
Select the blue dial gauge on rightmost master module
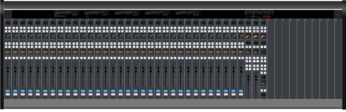click(x=263, y=37)
